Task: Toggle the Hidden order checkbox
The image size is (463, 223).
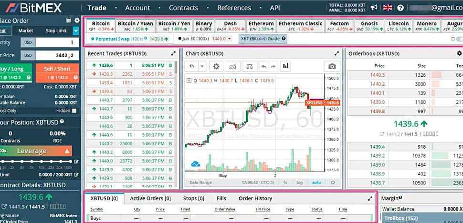Action: click(74, 111)
